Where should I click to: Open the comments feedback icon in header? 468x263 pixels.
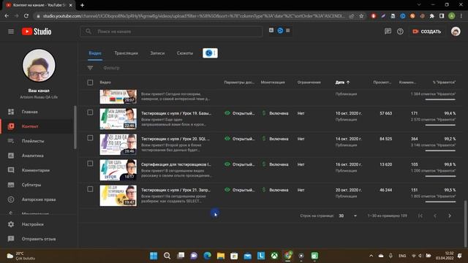click(388, 31)
